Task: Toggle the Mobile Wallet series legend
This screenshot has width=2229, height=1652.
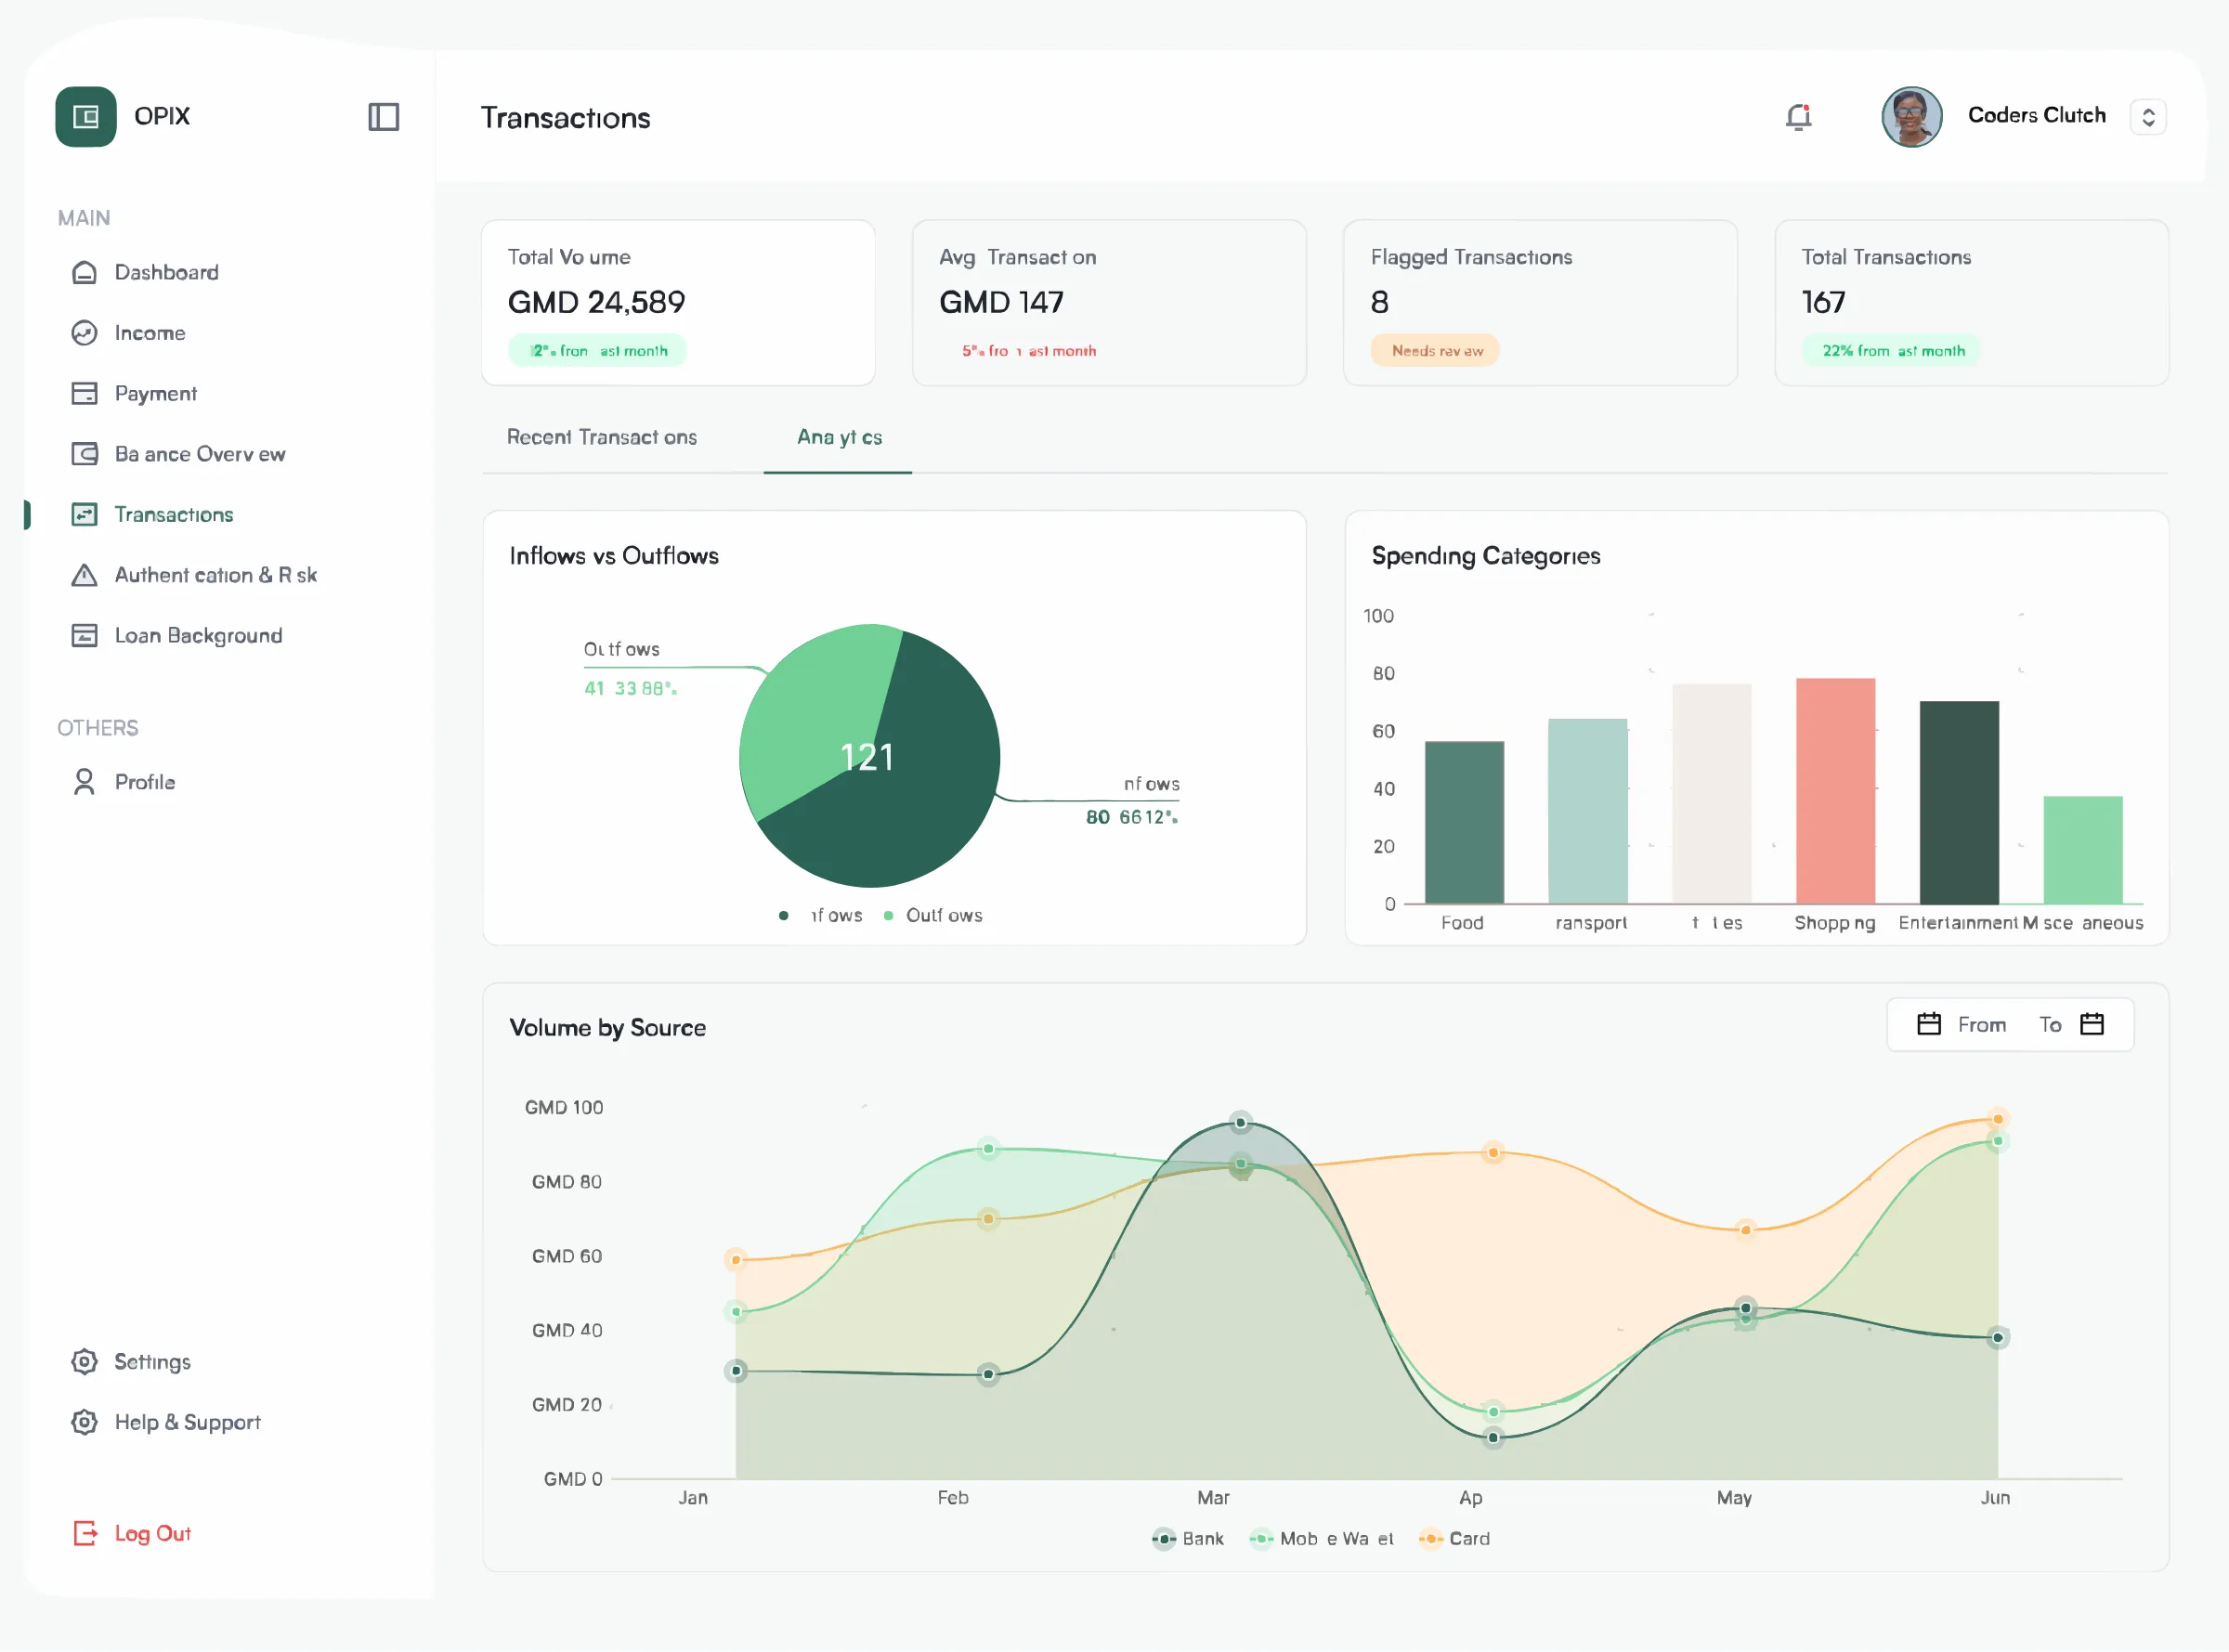Action: tap(1322, 1539)
